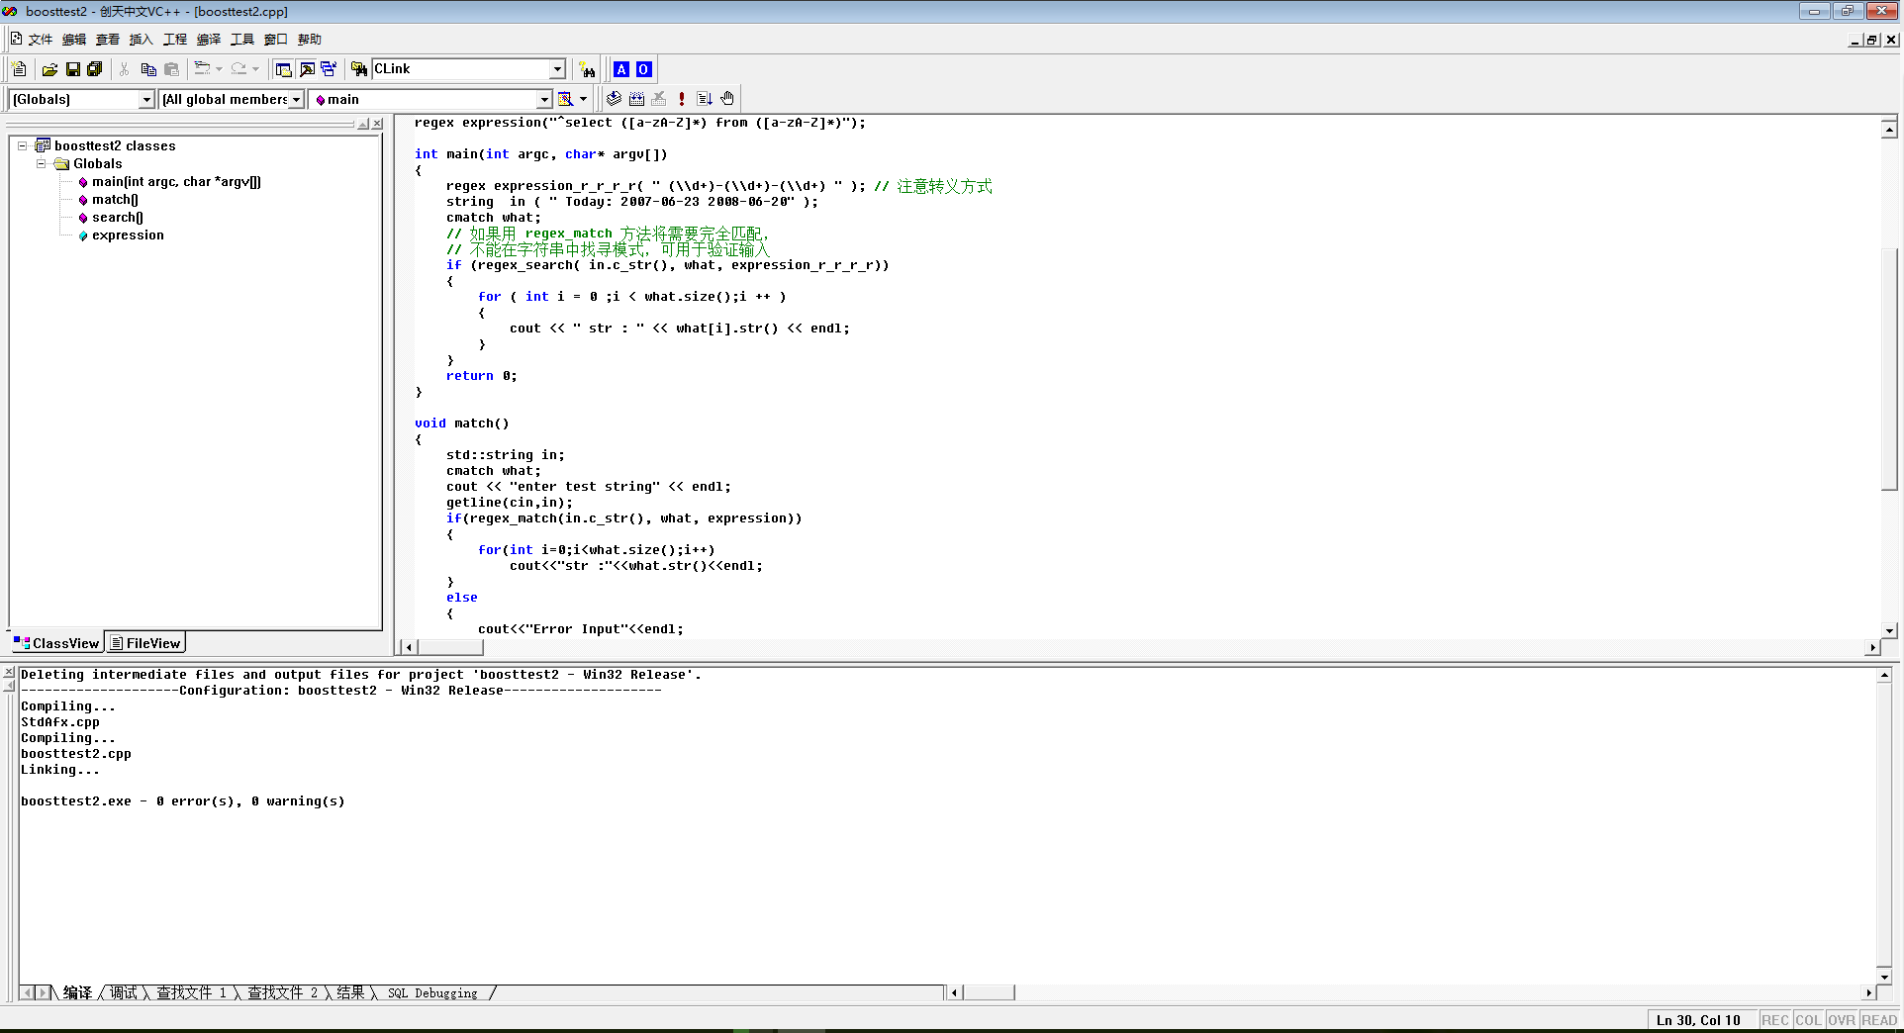The image size is (1904, 1033).
Task: Select main(int argc, char *argv[]) tree item
Action: (176, 182)
